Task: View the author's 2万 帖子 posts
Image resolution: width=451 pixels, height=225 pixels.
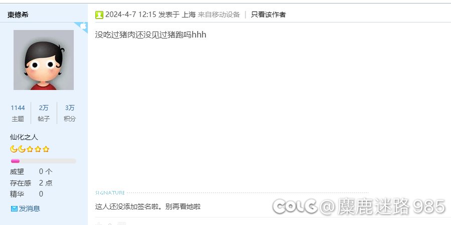Action: 44,113
